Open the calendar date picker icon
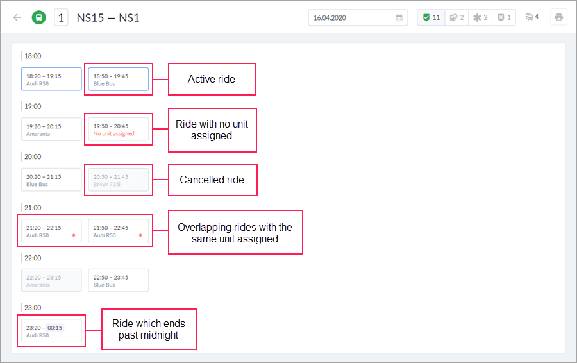The width and height of the screenshot is (577, 363). coord(399,18)
